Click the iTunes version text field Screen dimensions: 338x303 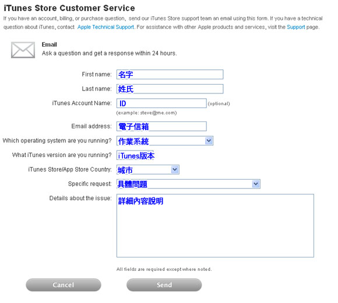click(135, 155)
